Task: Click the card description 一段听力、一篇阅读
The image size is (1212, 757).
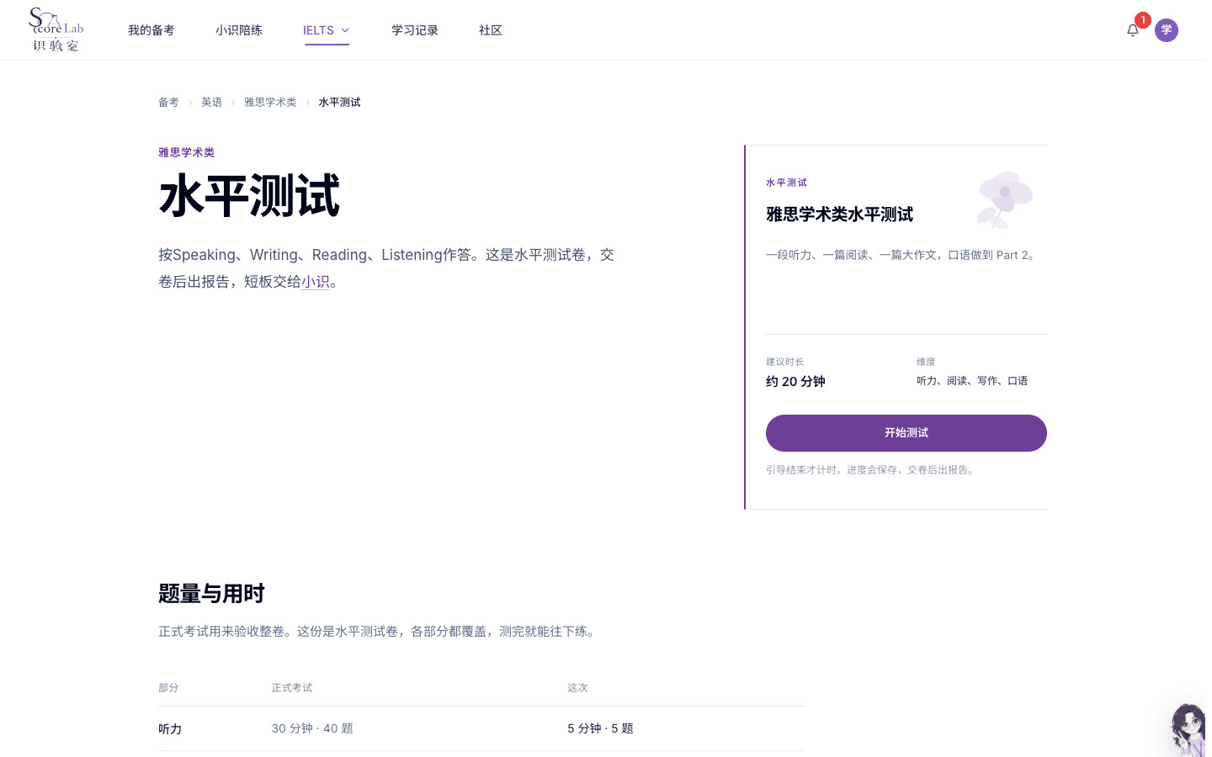Action: [x=902, y=255]
